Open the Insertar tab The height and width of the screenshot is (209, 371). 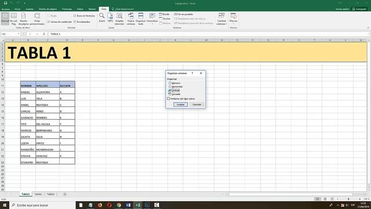(30, 9)
